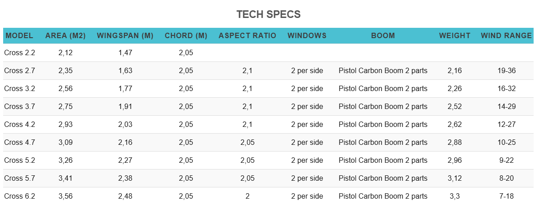This screenshot has height=213, width=539.
Task: Select the Cross 3.2 model cell
Action: click(x=20, y=89)
